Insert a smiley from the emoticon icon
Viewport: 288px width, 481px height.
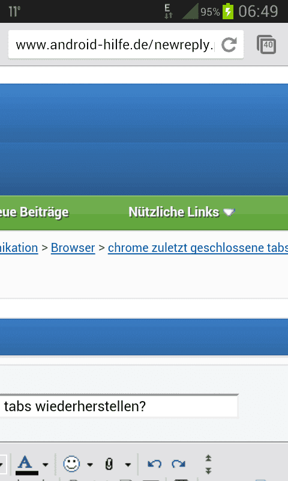tap(71, 464)
